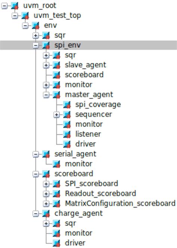Select the listener label

point(88,134)
